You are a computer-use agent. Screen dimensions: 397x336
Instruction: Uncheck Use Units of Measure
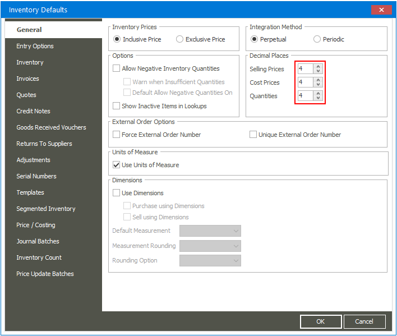117,165
